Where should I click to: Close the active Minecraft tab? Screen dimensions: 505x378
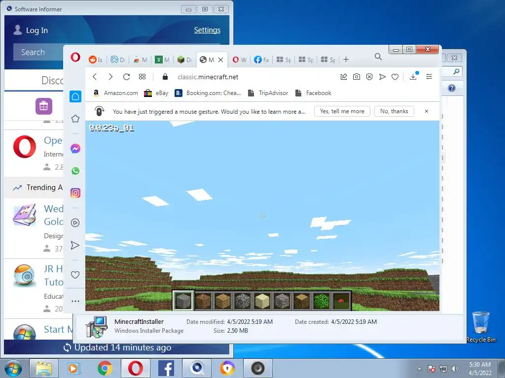point(220,60)
